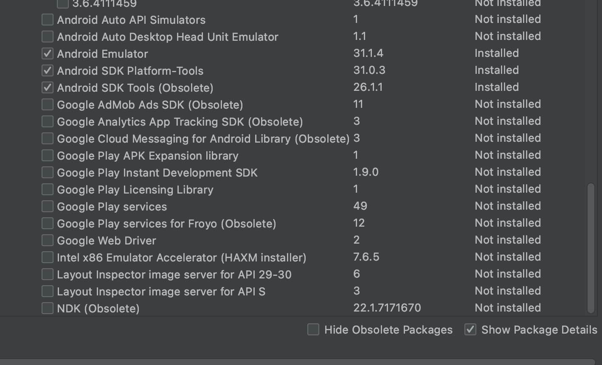Toggle the Hide Obsolete Packages checkbox
The image size is (602, 365).
tap(313, 329)
